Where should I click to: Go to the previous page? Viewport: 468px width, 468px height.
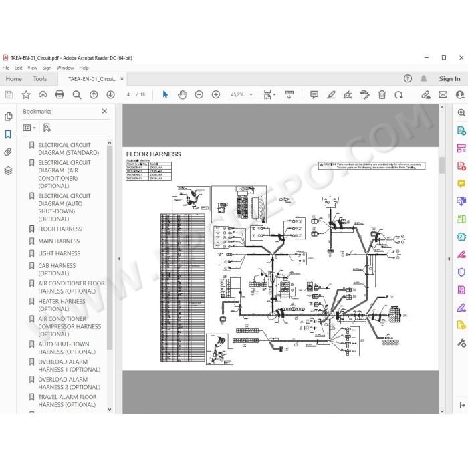[x=94, y=95]
